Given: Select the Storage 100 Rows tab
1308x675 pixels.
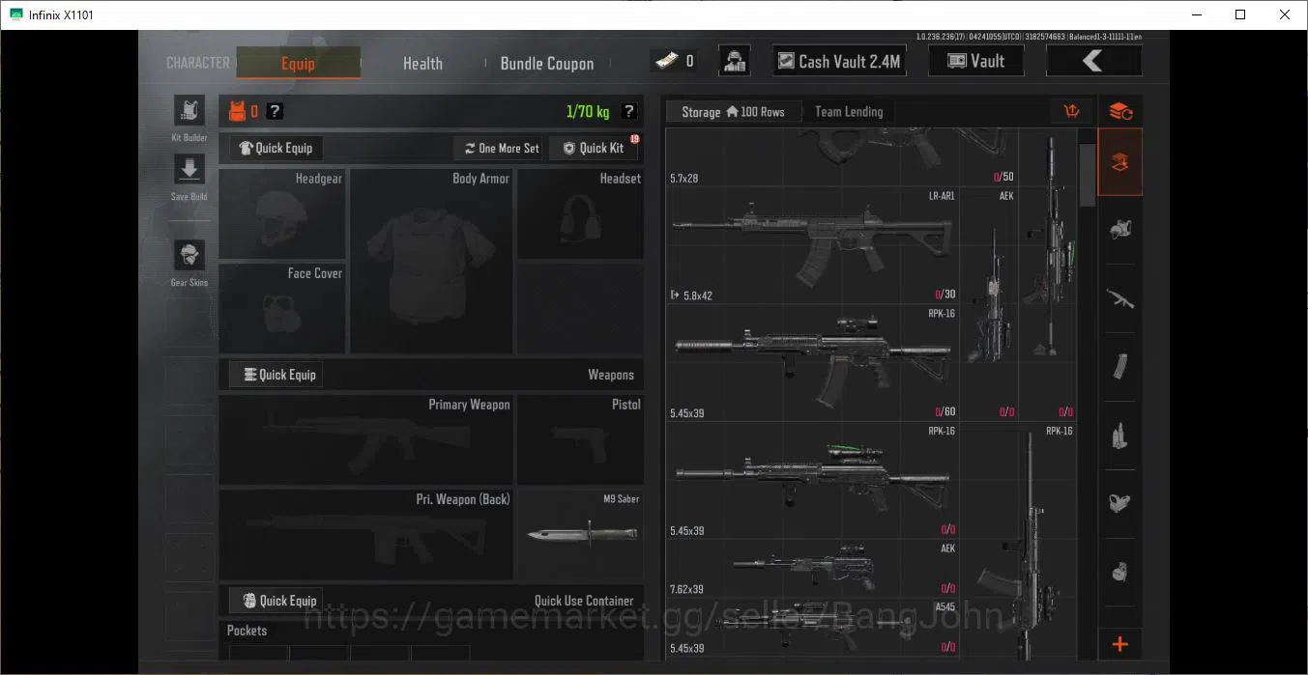Looking at the screenshot, I should tap(733, 112).
